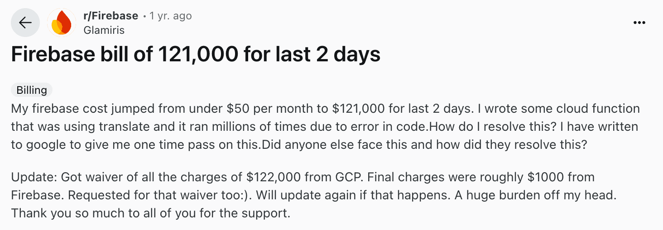Click the 'Update:' label in the post
Viewport: 663px width, 230px height.
(33, 176)
